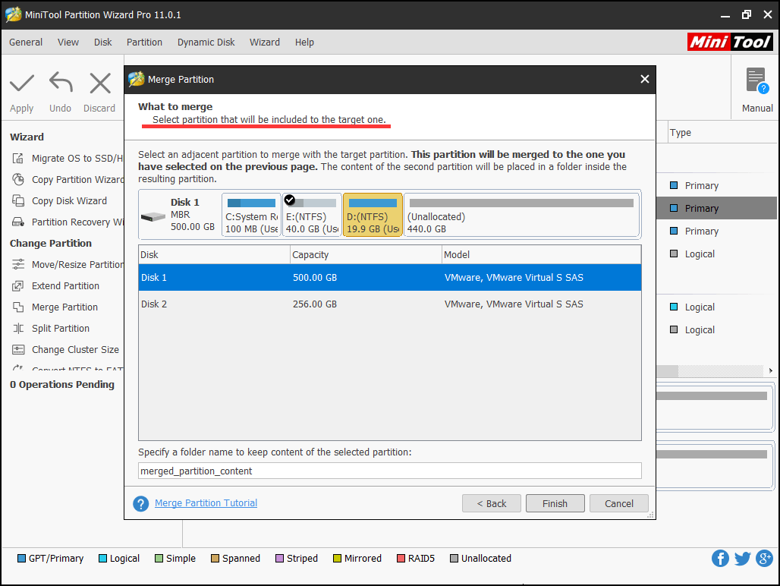Click the Change Partition section heading
This screenshot has height=586, width=780.
coord(51,243)
